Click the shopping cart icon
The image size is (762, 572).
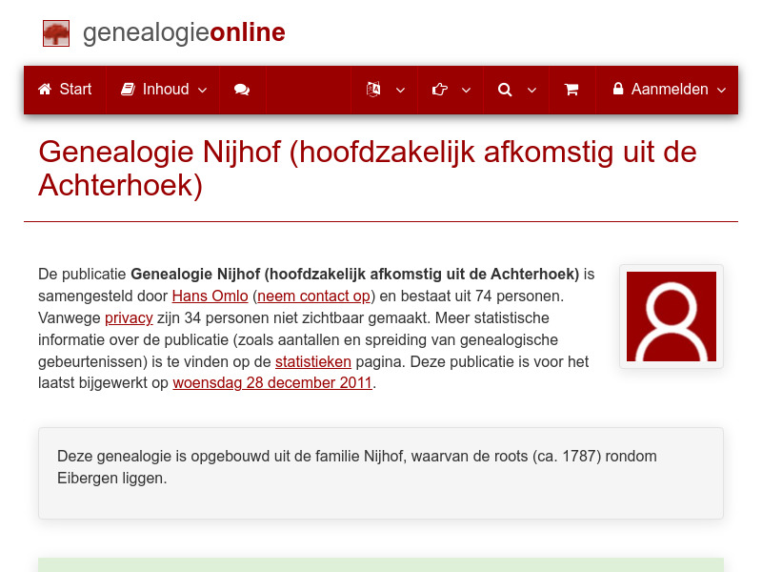click(x=571, y=89)
